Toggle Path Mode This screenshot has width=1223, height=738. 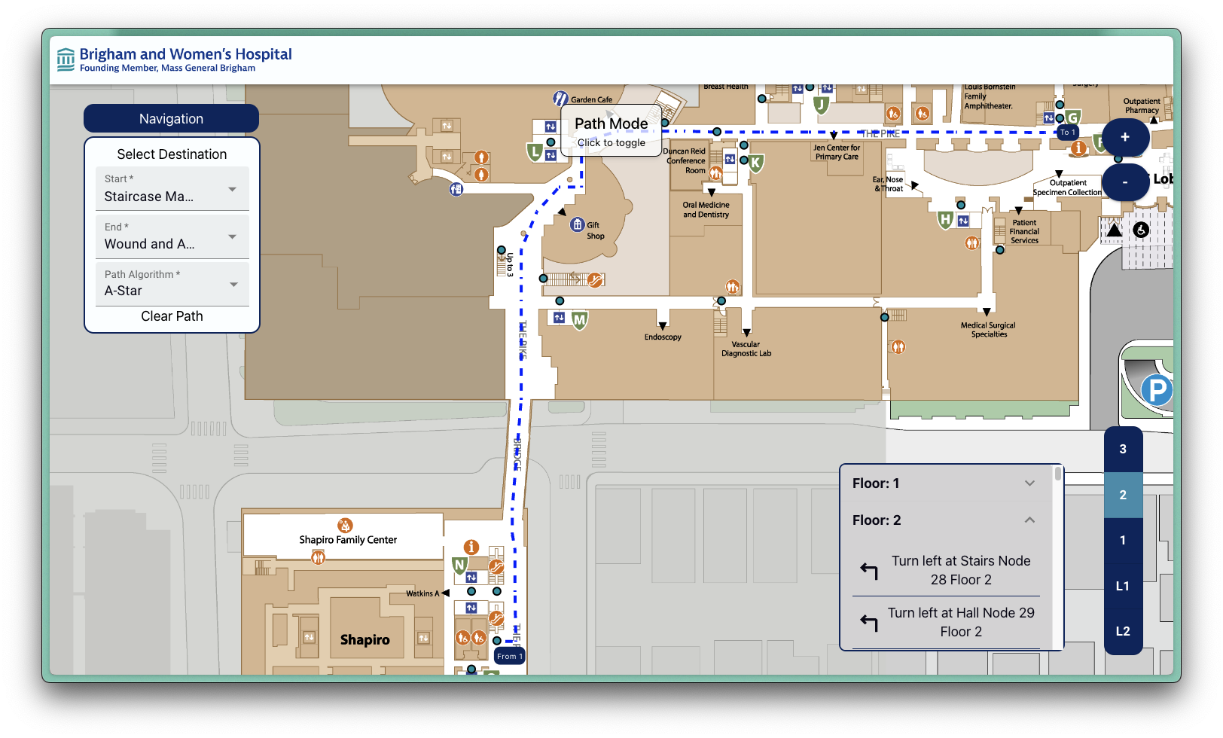coord(611,131)
